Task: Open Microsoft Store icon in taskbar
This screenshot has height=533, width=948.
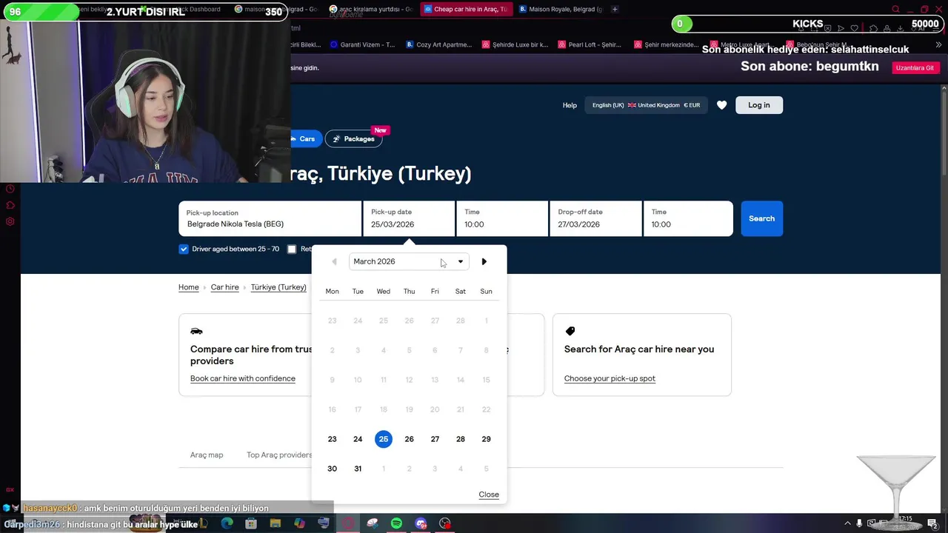Action: pyautogui.click(x=251, y=523)
